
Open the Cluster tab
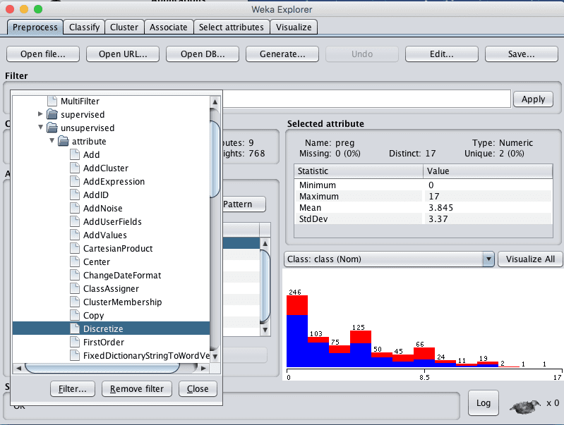124,27
